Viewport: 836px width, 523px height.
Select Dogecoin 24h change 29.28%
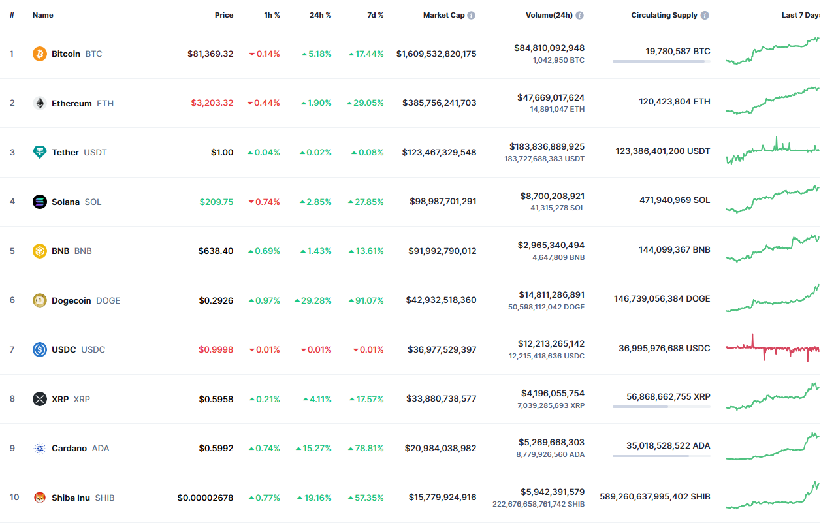(x=313, y=300)
